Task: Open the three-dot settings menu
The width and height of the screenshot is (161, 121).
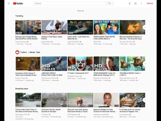Action: point(141,3)
